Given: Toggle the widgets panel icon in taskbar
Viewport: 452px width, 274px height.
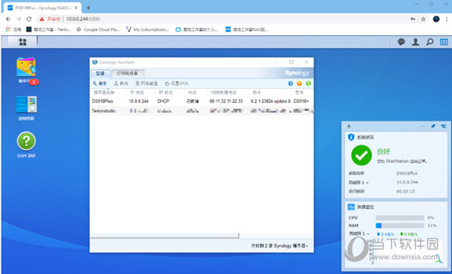Looking at the screenshot, I should [444, 42].
